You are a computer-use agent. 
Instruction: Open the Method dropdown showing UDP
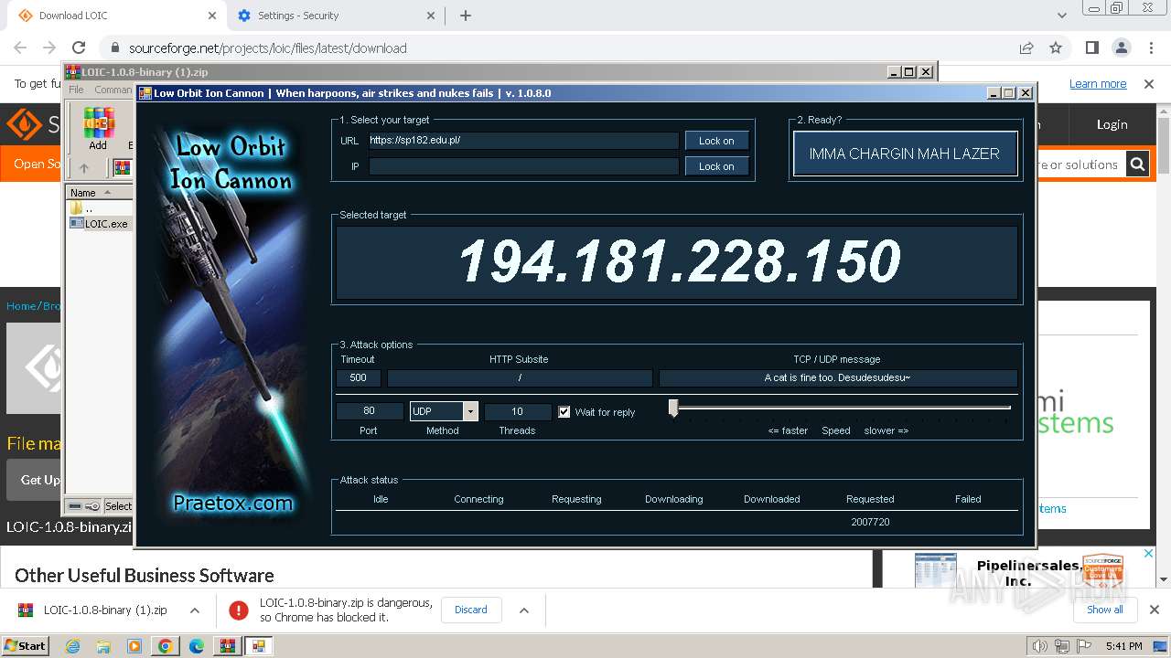pyautogui.click(x=470, y=411)
